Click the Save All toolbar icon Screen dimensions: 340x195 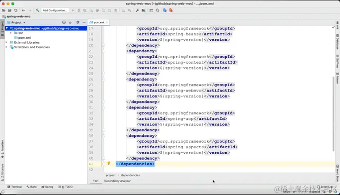click(x=9, y=10)
